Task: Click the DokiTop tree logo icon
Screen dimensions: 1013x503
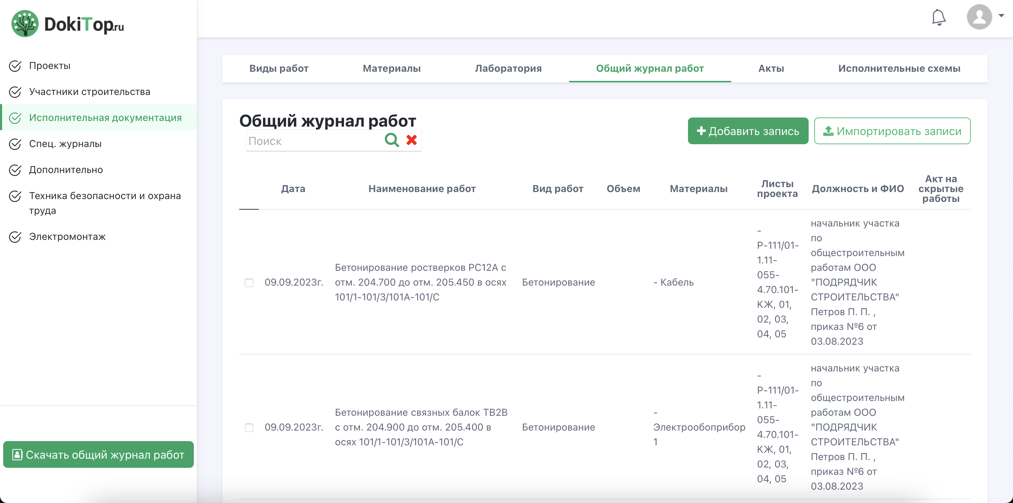Action: [25, 24]
